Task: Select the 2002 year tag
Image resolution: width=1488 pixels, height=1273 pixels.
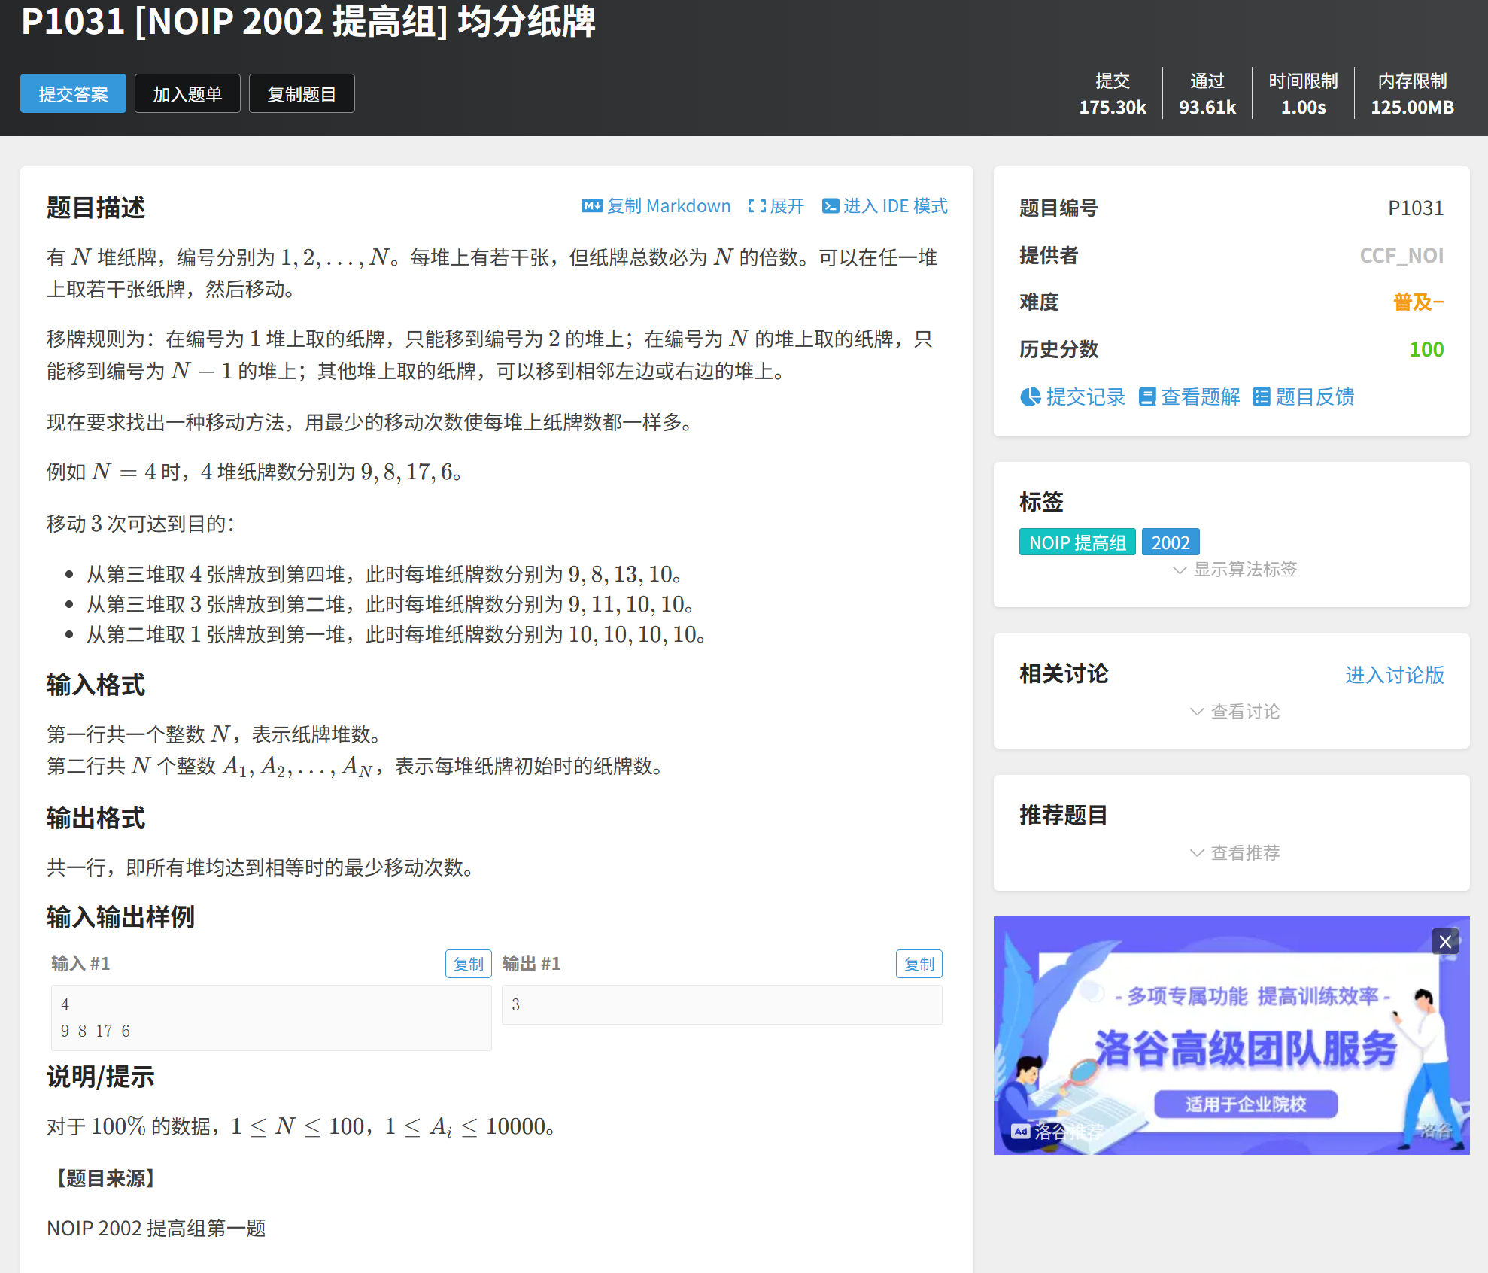Action: coord(1170,542)
